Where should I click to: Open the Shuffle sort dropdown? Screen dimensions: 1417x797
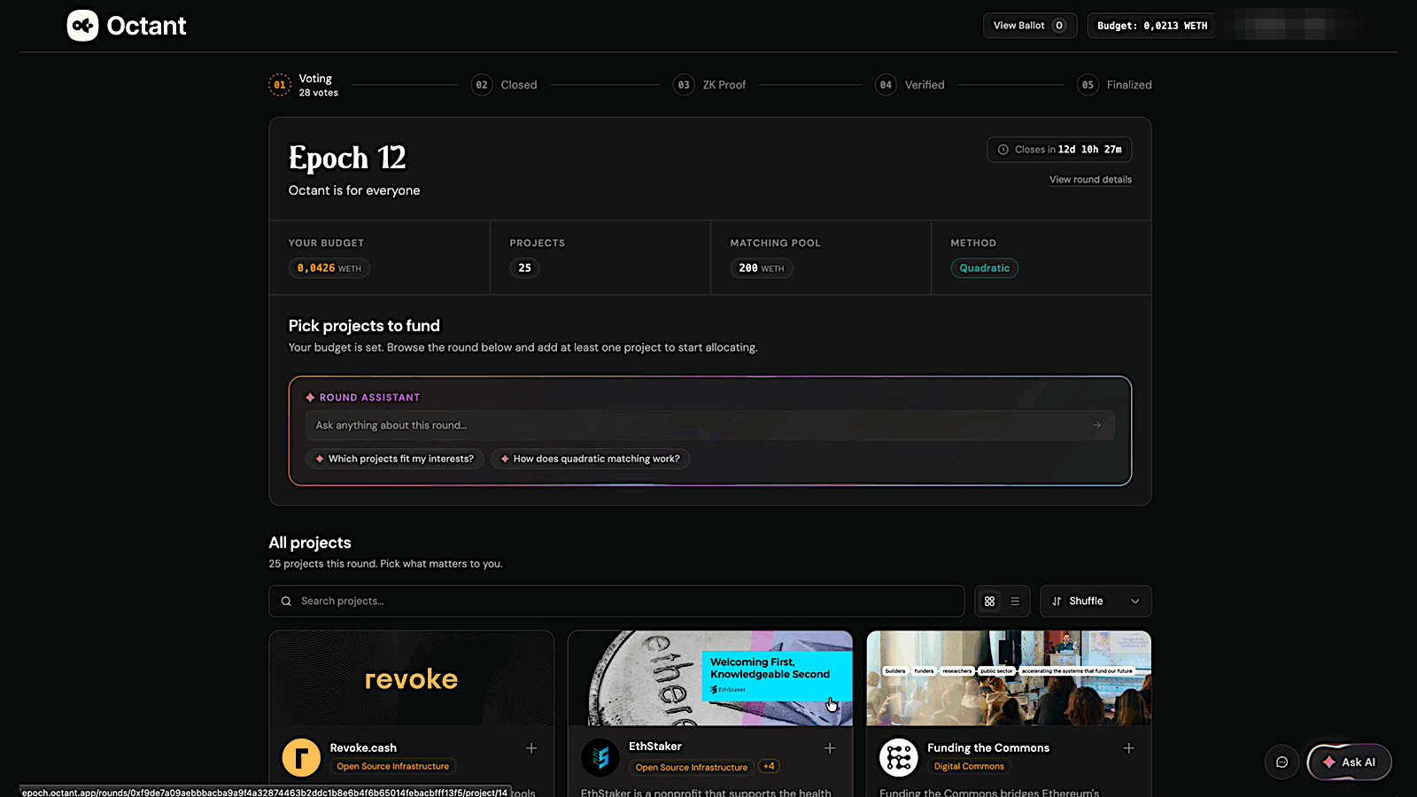1096,601
